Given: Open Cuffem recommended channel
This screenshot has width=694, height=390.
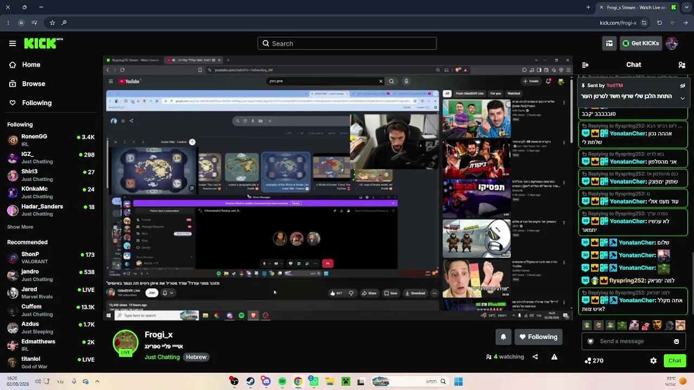Looking at the screenshot, I should click(x=51, y=310).
